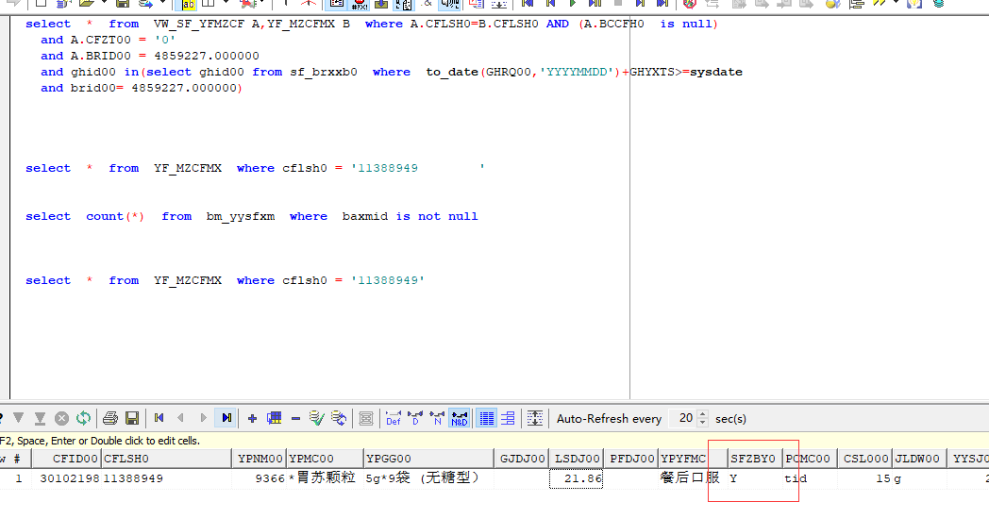Post edits with the checkmark icon

pos(316,418)
